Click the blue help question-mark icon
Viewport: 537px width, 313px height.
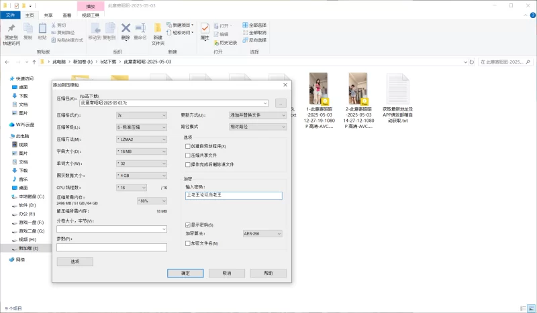pos(533,15)
